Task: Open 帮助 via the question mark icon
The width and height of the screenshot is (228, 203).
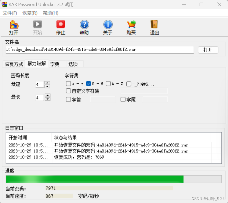Action: 84,24
